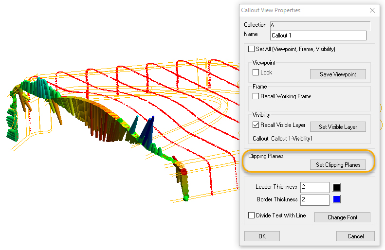Click the Callout View Properties title text
385x250 pixels.
pyautogui.click(x=271, y=10)
